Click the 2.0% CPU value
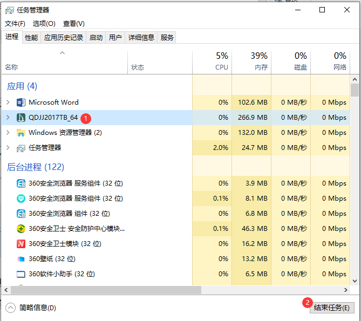 221,147
